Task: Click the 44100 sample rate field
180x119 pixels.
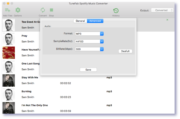Action: click(88, 41)
